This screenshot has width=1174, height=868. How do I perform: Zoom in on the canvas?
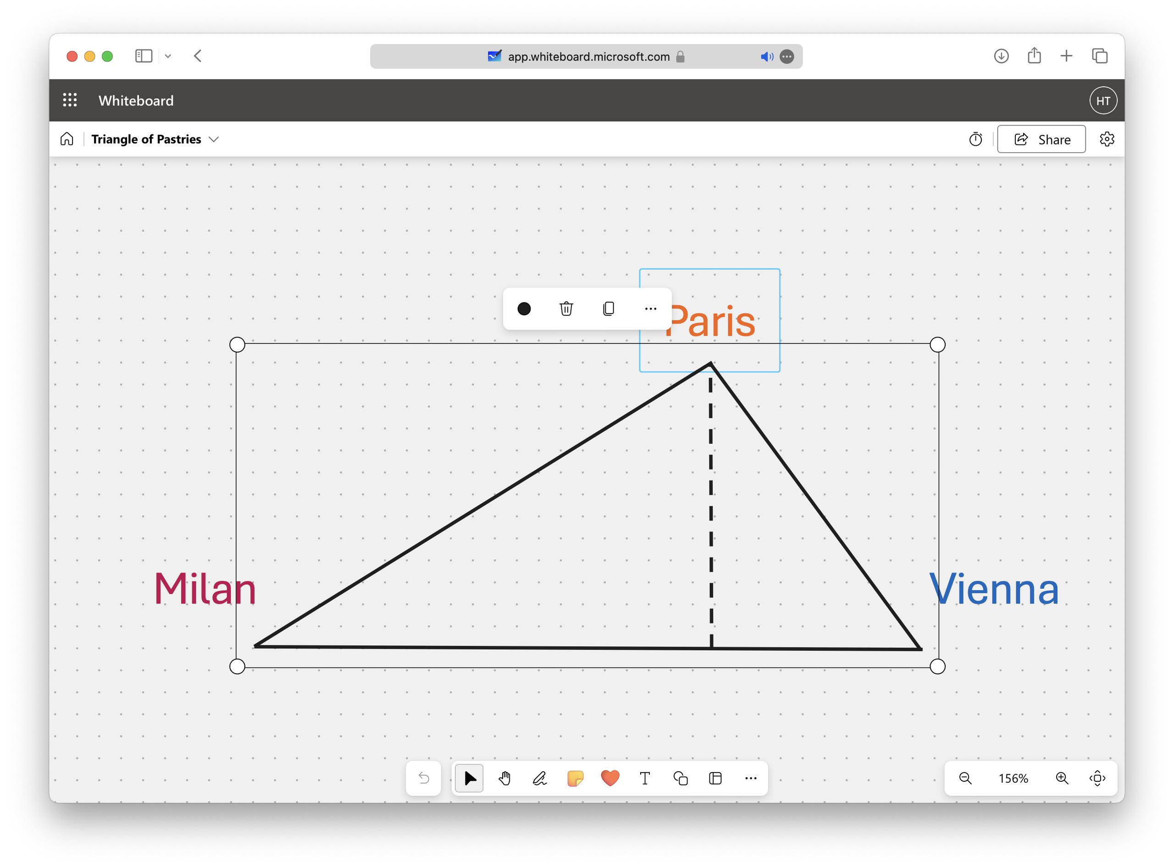[1062, 778]
